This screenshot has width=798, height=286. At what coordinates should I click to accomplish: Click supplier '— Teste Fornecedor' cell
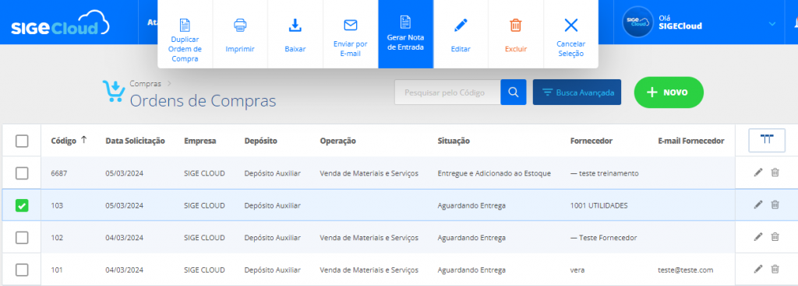604,237
